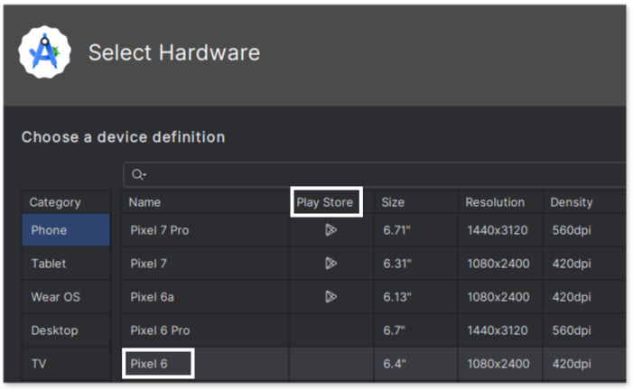
Task: Sort by the Play Store column header
Action: tap(325, 202)
